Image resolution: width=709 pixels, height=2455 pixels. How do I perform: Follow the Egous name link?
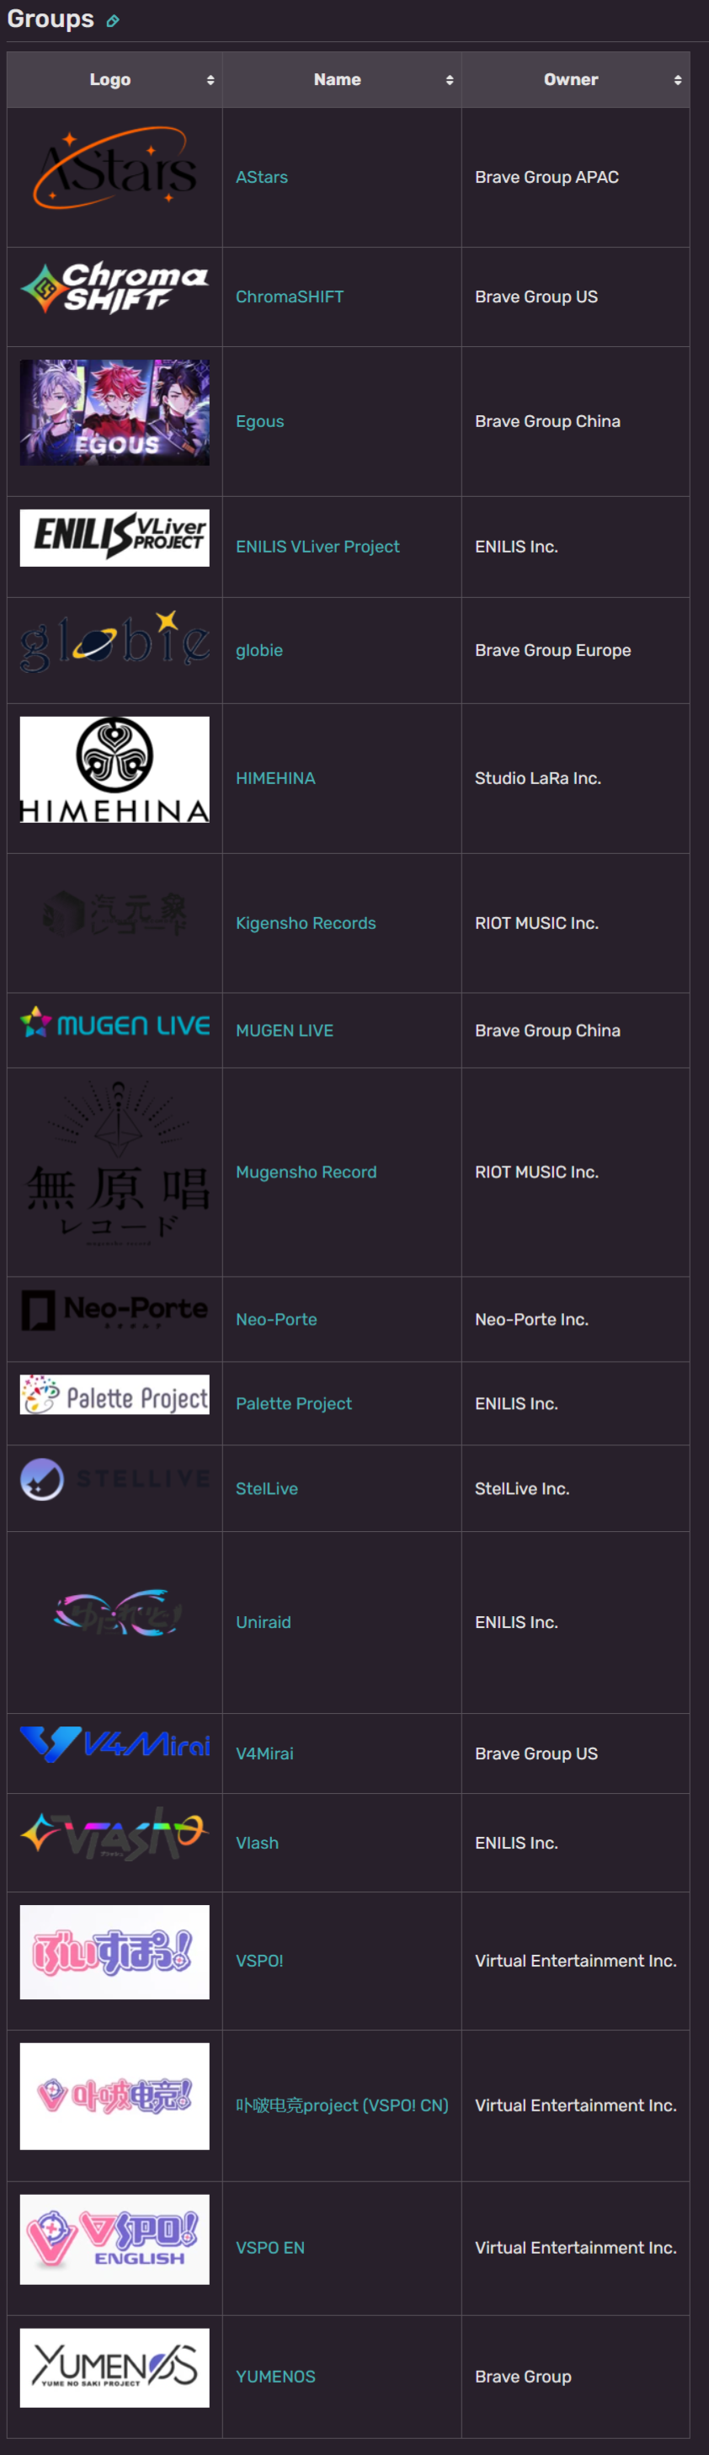coord(260,421)
